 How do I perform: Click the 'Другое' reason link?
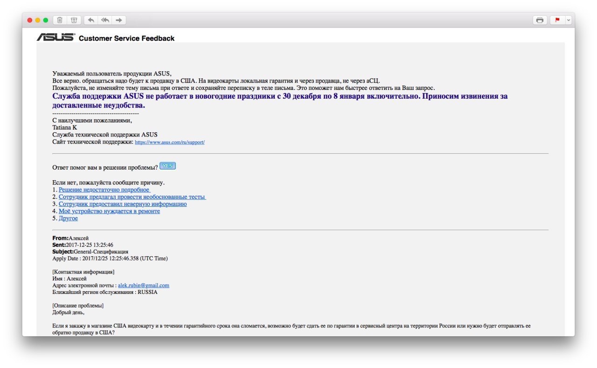coord(68,218)
